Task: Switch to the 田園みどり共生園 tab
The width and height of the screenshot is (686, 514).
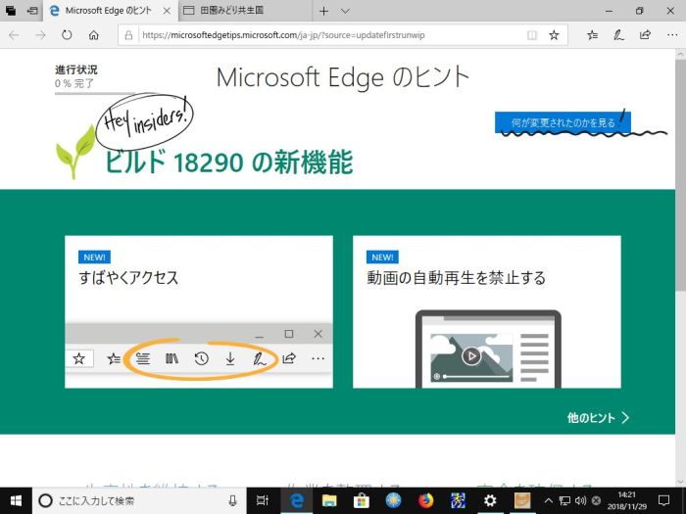Action: pos(240,11)
